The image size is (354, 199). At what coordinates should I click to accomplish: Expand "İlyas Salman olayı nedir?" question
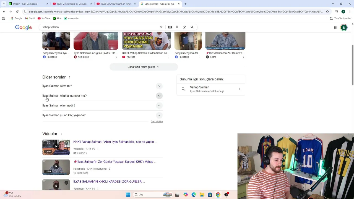click(x=102, y=106)
